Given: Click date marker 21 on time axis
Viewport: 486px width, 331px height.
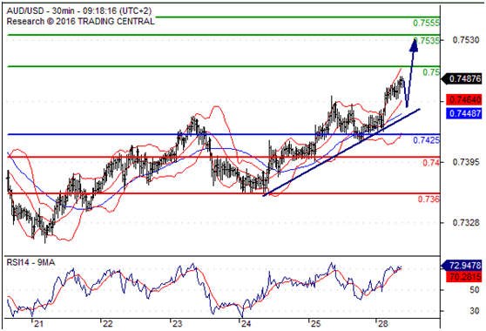Looking at the screenshot, I should tap(38, 324).
